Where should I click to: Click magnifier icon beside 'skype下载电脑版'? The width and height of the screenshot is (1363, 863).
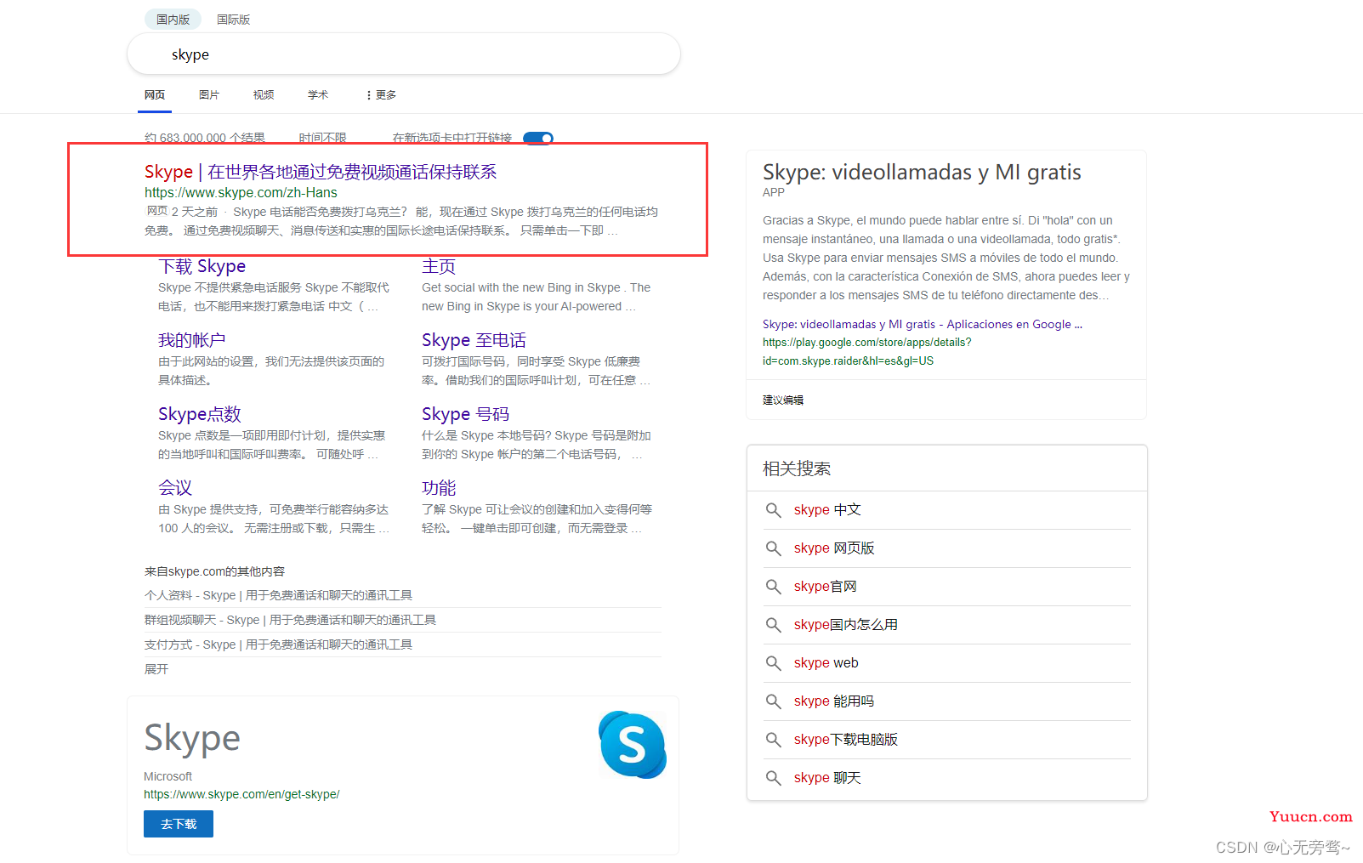pyautogui.click(x=773, y=740)
